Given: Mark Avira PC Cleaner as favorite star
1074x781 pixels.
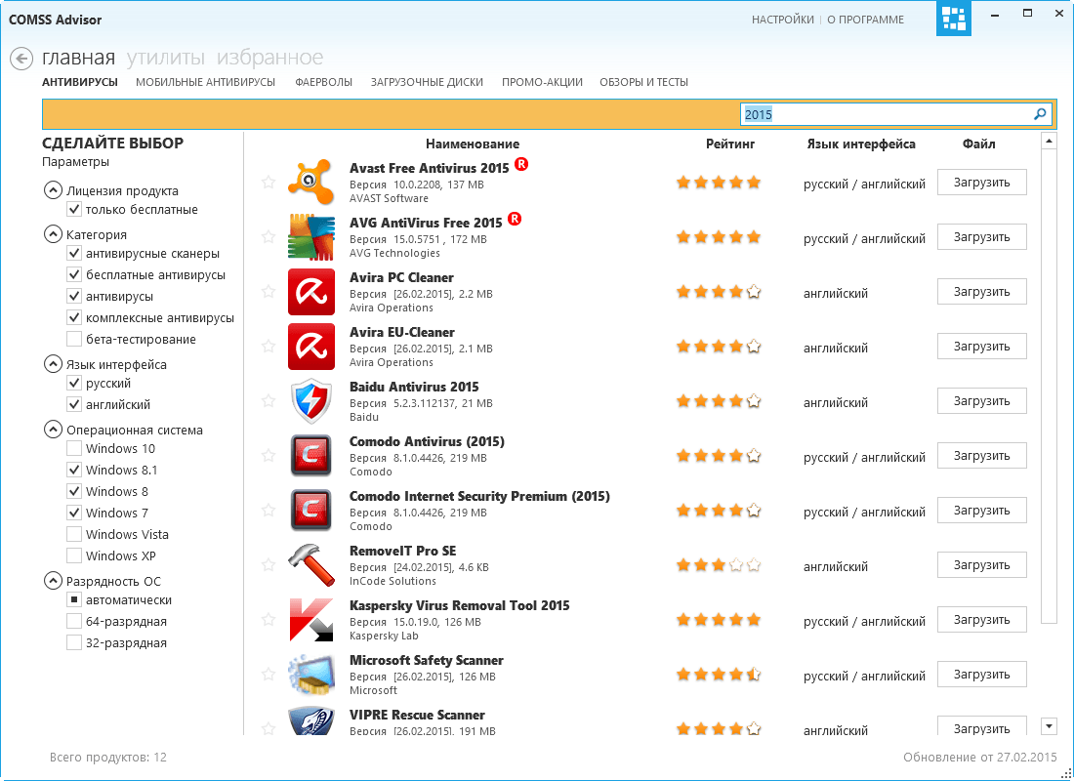Looking at the screenshot, I should tap(268, 291).
